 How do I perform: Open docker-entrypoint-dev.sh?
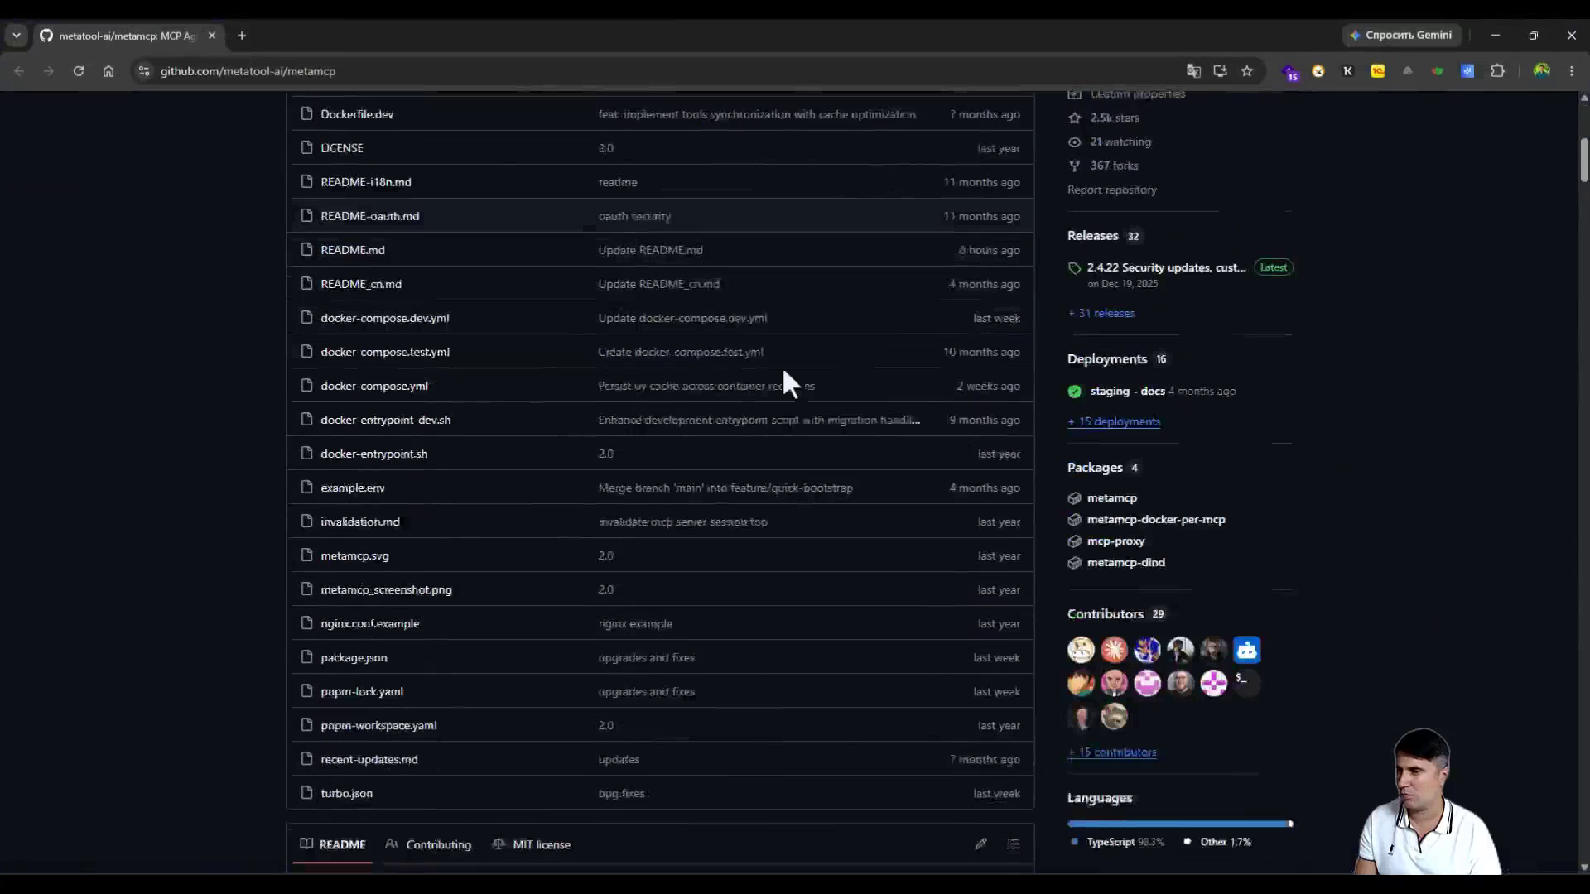386,420
